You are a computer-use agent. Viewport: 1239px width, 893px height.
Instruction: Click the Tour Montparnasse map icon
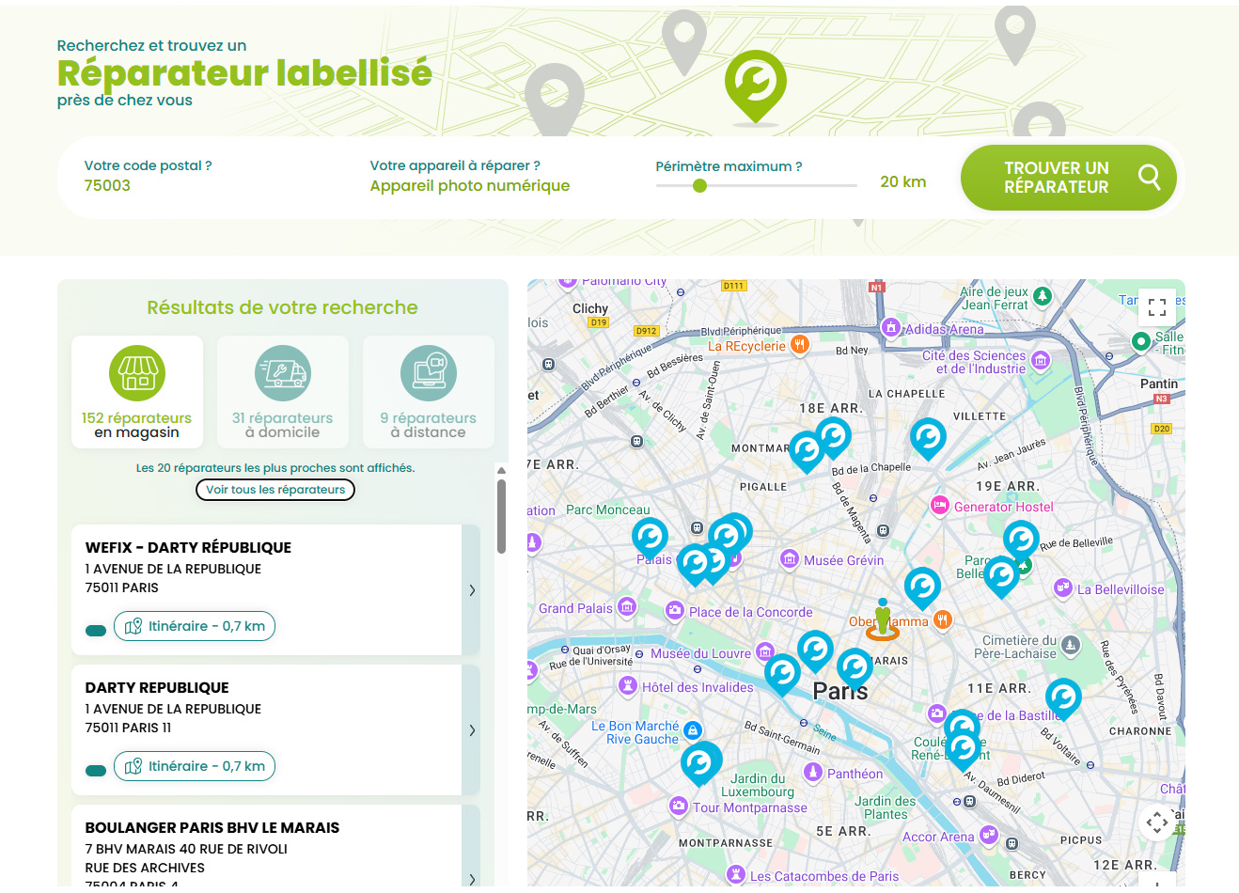click(679, 806)
